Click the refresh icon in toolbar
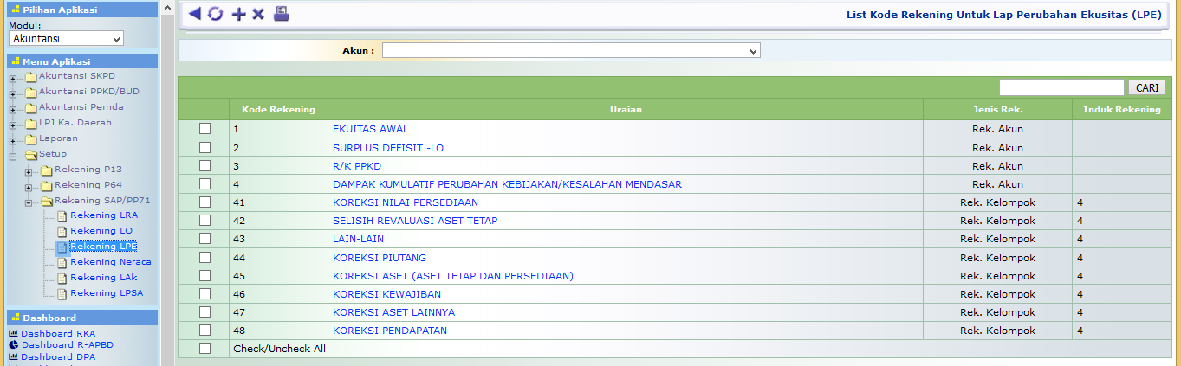This screenshot has width=1181, height=366. tap(215, 14)
